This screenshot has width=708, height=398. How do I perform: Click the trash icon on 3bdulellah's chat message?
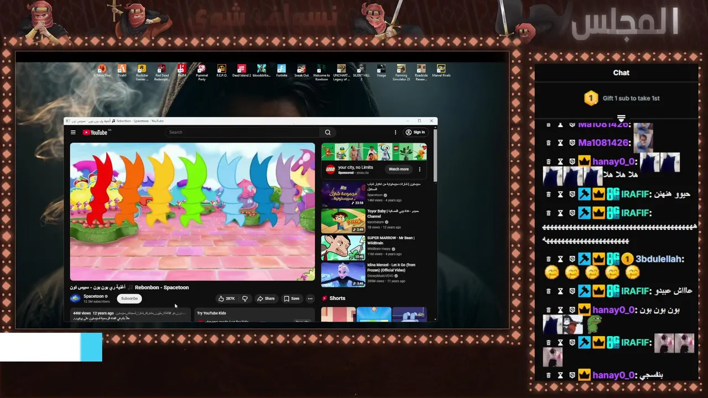548,259
